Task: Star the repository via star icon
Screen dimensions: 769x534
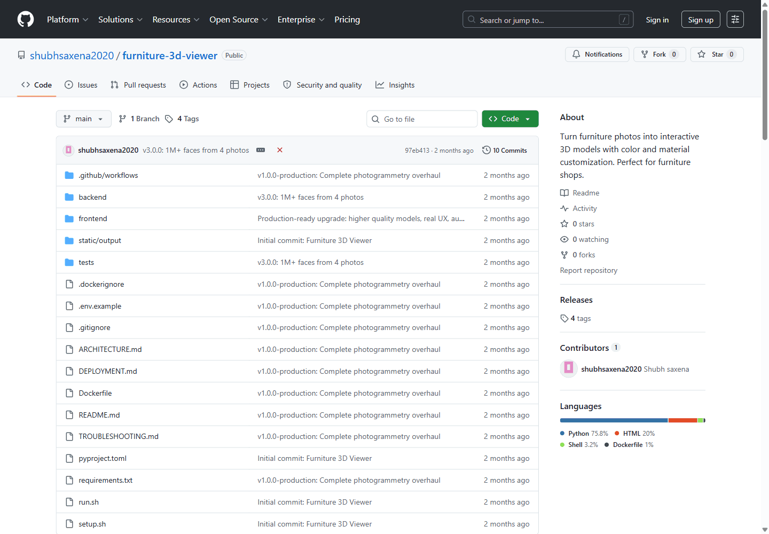Action: [x=702, y=54]
